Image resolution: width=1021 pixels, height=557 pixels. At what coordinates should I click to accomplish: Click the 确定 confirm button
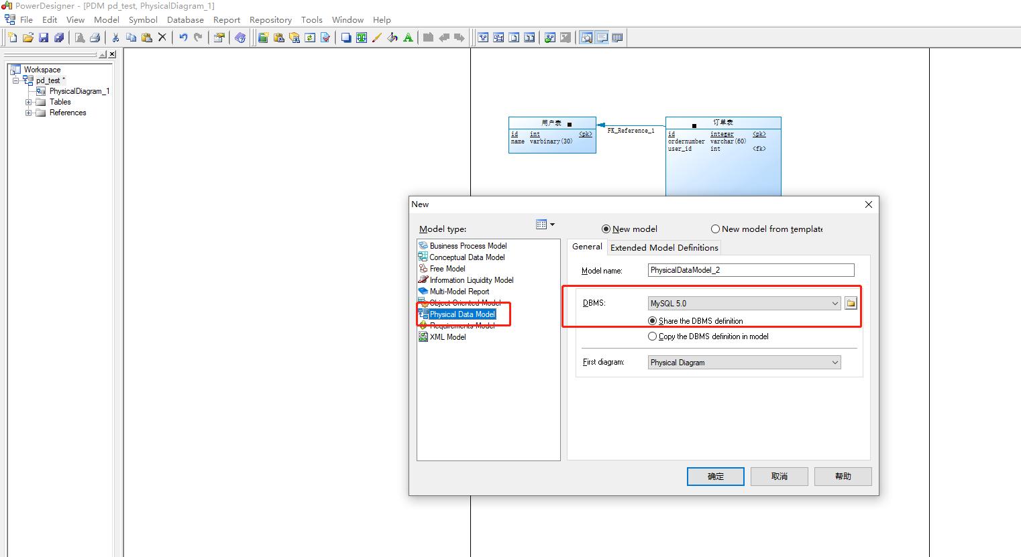click(x=715, y=477)
